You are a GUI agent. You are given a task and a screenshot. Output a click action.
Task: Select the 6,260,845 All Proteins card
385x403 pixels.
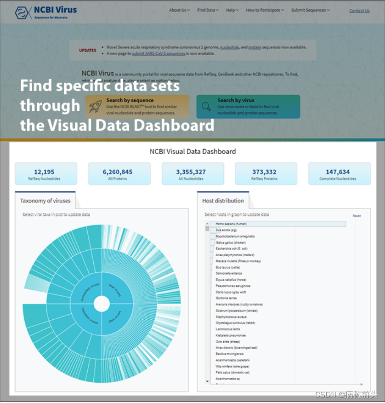[x=119, y=174]
